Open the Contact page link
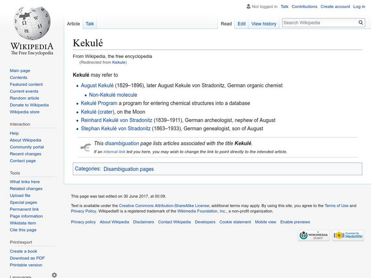This screenshot has height=278, width=371. [23, 161]
